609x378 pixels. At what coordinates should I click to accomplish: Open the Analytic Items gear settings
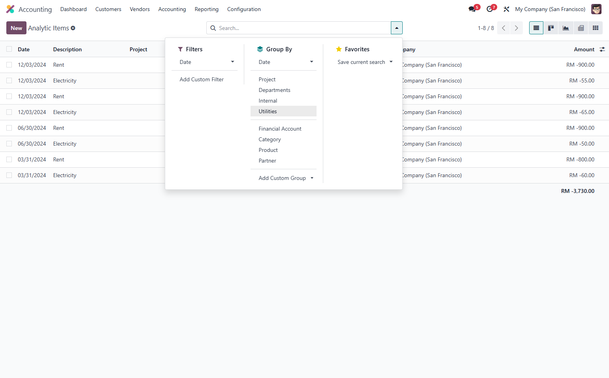[73, 28]
